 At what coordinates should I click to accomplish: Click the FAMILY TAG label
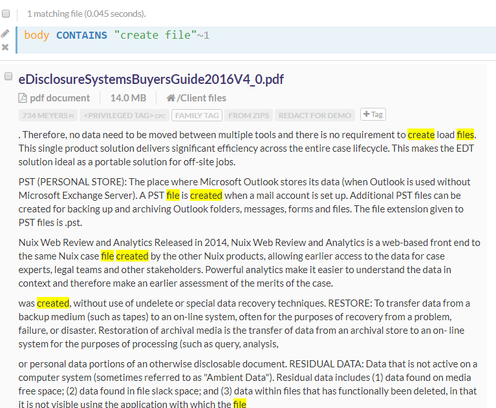[197, 116]
